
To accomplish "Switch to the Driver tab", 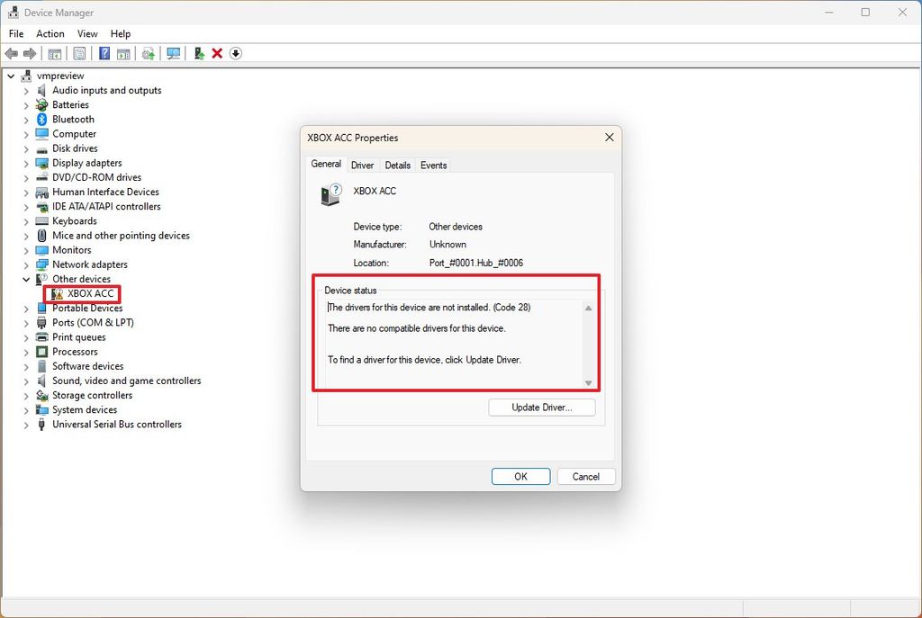I will pos(362,165).
